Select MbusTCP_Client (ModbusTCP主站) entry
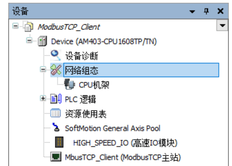This screenshot has height=166, width=232. point(123,157)
